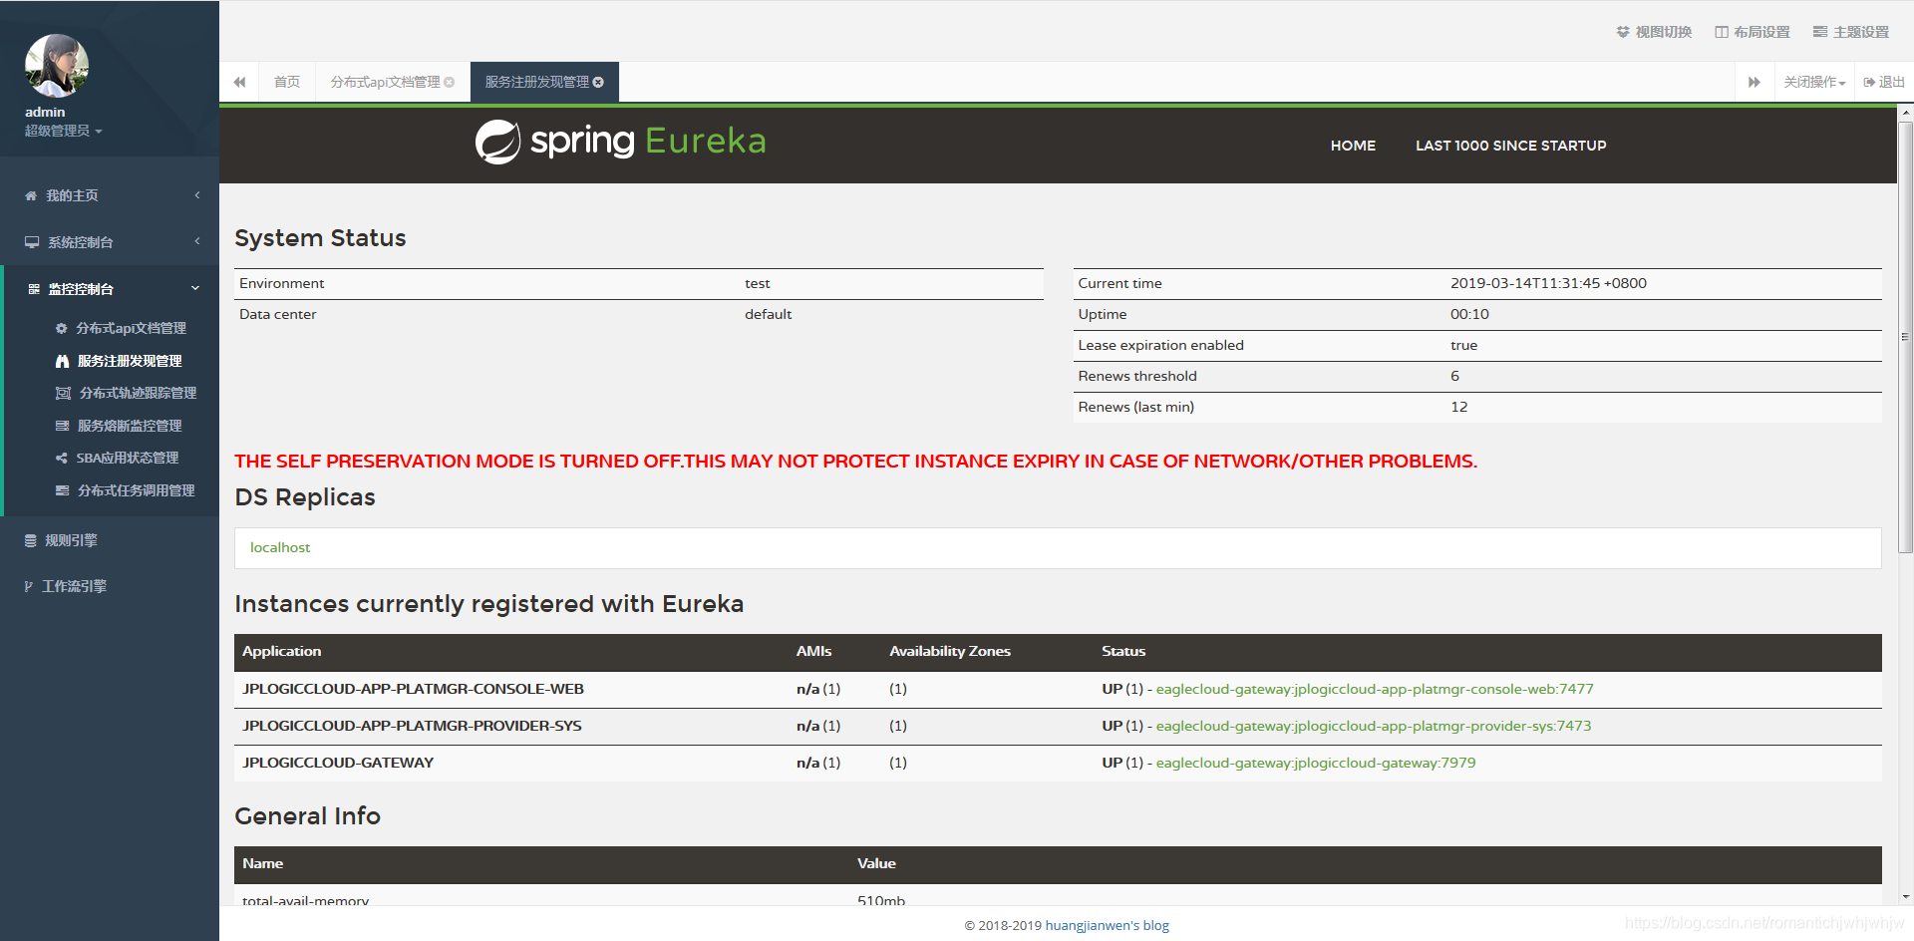
Task: Go to Eureka HOME link
Action: (x=1353, y=146)
